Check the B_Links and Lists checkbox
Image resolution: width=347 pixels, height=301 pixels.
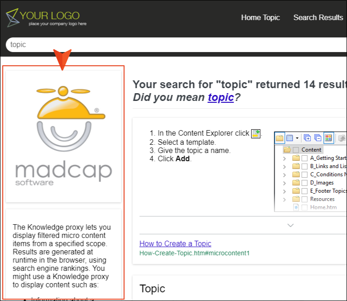tap(304, 167)
